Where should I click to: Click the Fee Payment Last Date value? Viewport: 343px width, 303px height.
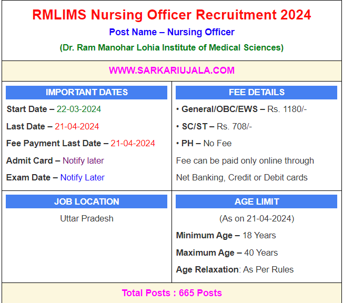click(x=133, y=143)
